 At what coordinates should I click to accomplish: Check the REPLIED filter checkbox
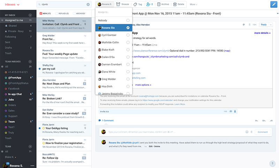click(x=56, y=14)
